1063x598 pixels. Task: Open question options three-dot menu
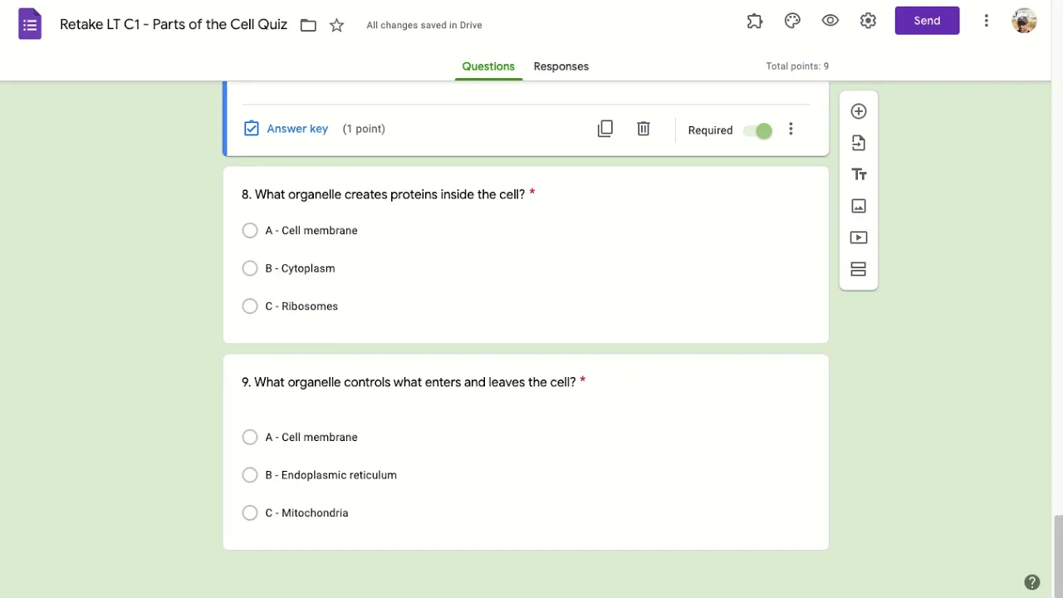click(791, 129)
